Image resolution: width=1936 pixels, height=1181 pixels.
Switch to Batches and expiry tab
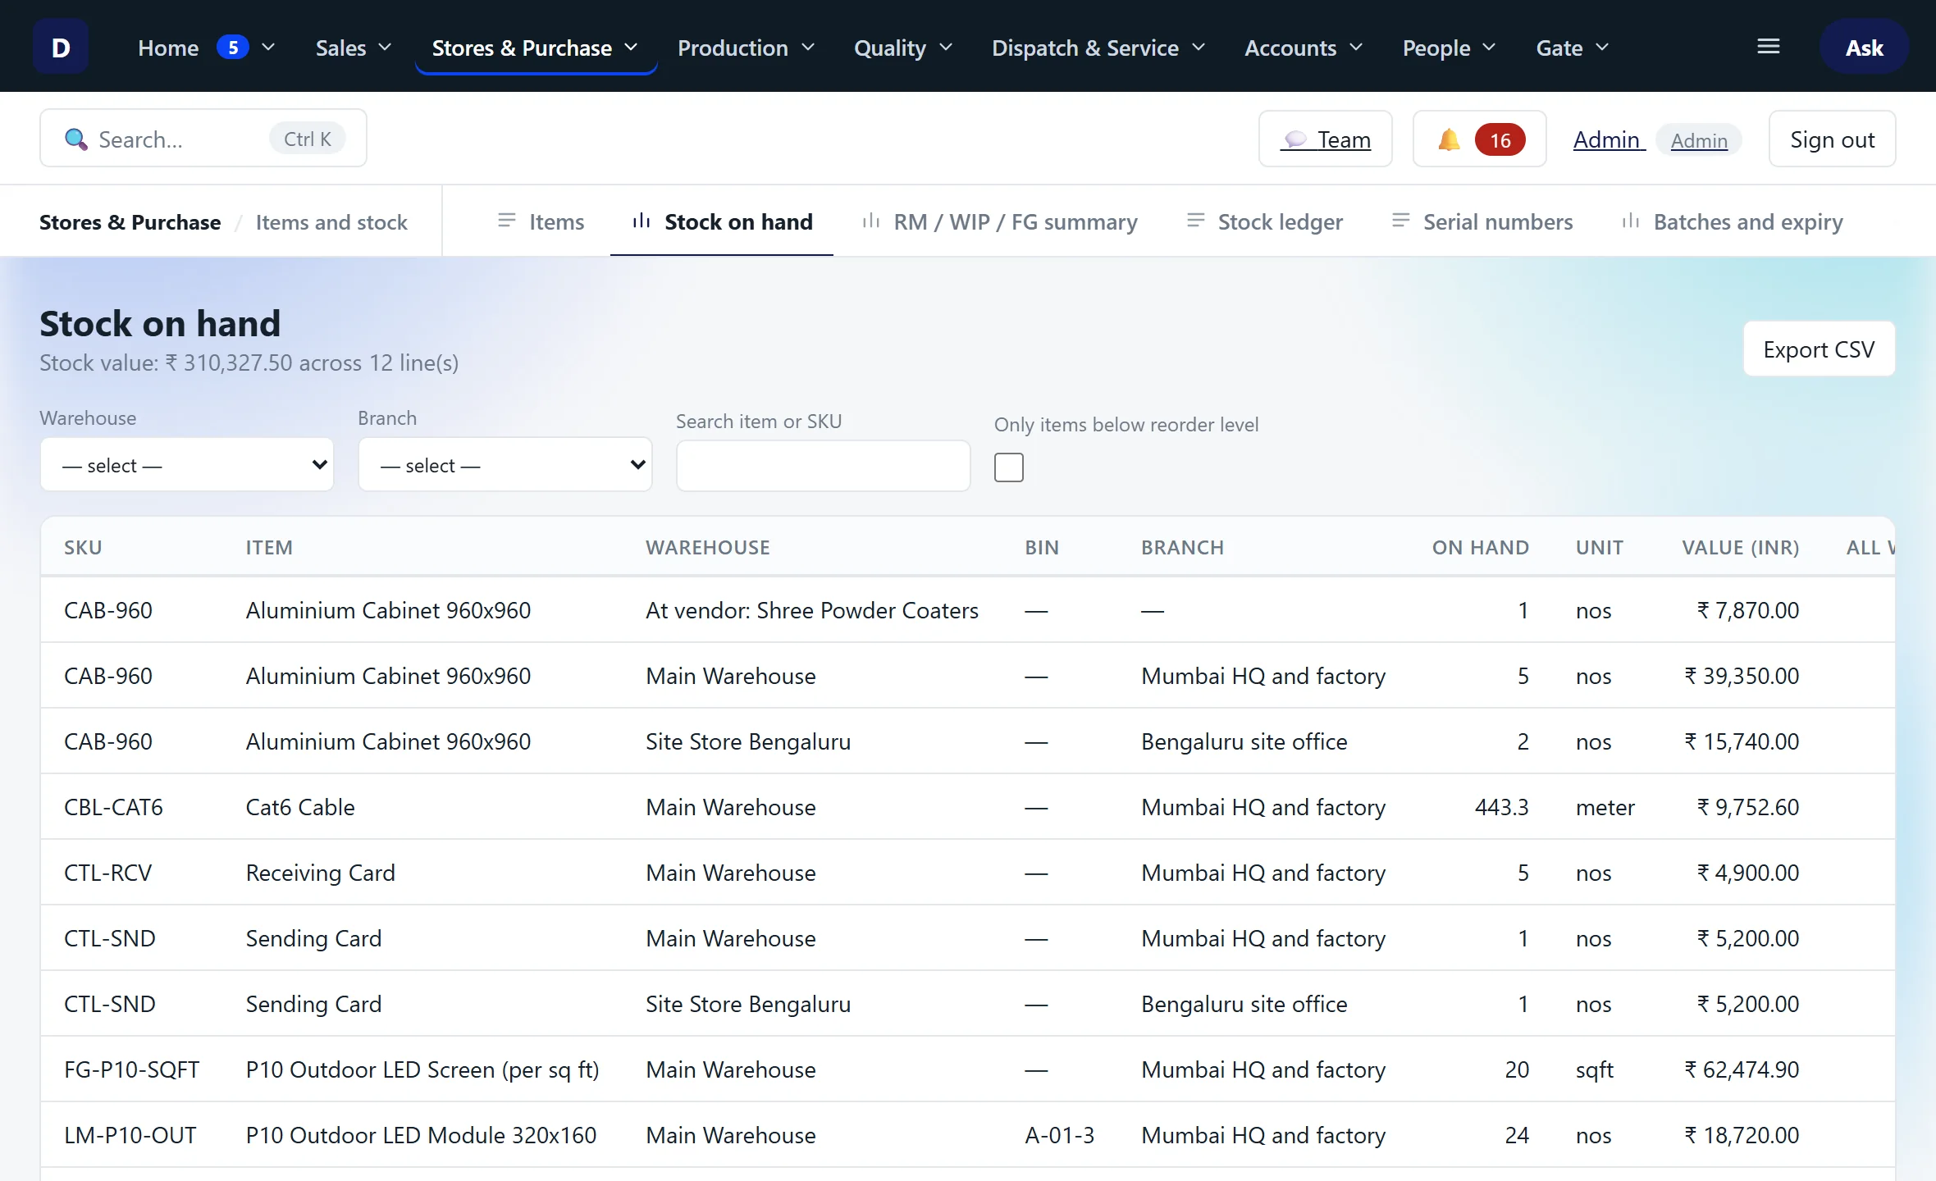(x=1733, y=221)
